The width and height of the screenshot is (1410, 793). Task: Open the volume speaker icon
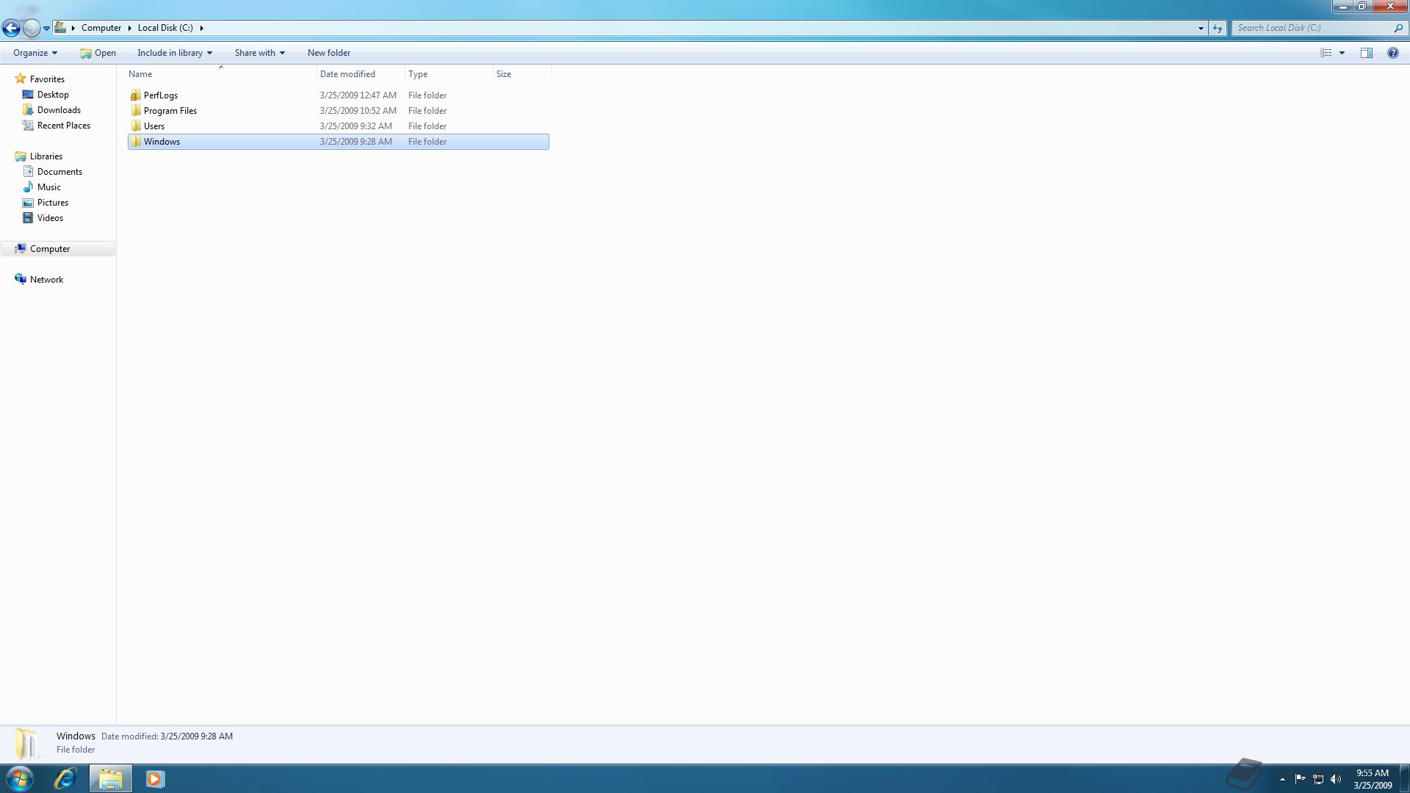(x=1336, y=779)
